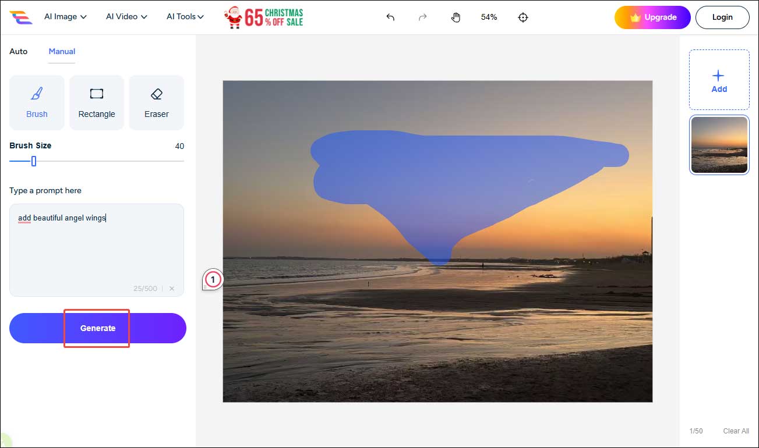Activate the hand pan tool
The image size is (759, 448).
(x=456, y=17)
